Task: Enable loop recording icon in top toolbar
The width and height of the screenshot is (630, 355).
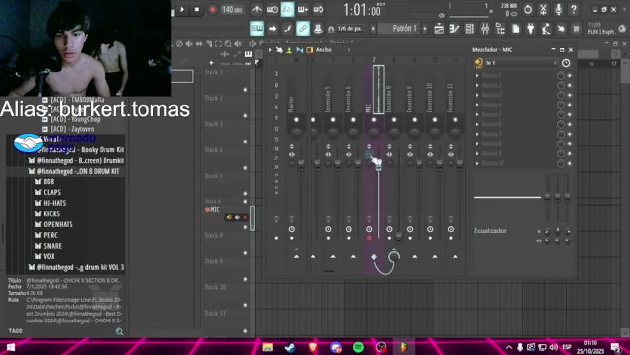Action: tap(318, 9)
